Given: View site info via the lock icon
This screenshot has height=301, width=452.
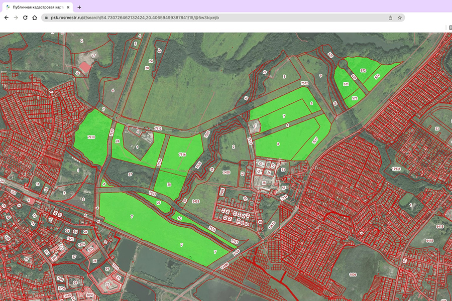Looking at the screenshot, I should click(46, 17).
